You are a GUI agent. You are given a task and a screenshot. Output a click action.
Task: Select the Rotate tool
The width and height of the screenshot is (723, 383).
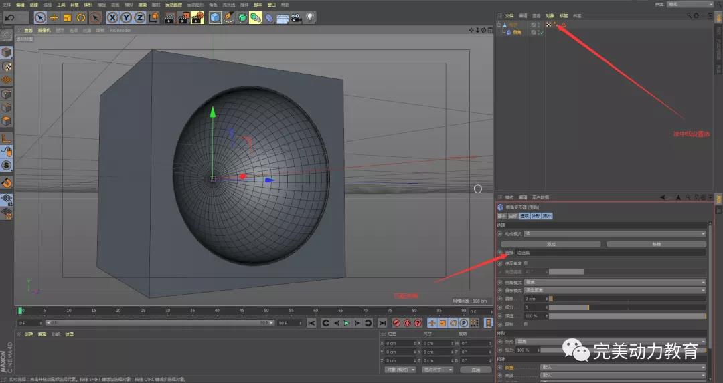tap(81, 17)
